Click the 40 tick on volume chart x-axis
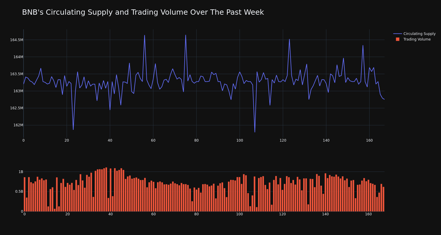Viewport: 441px width, 235px height. 111,214
